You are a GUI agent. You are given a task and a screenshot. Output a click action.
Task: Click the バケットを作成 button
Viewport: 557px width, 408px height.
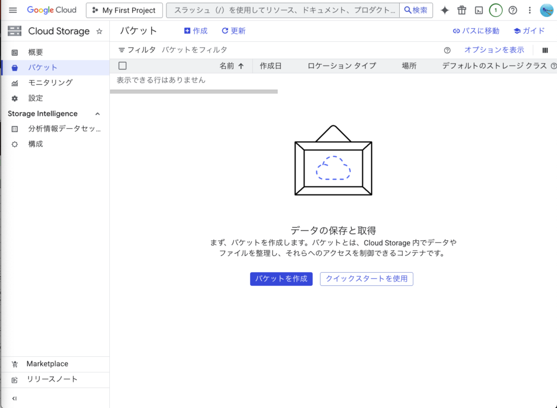[x=281, y=279]
